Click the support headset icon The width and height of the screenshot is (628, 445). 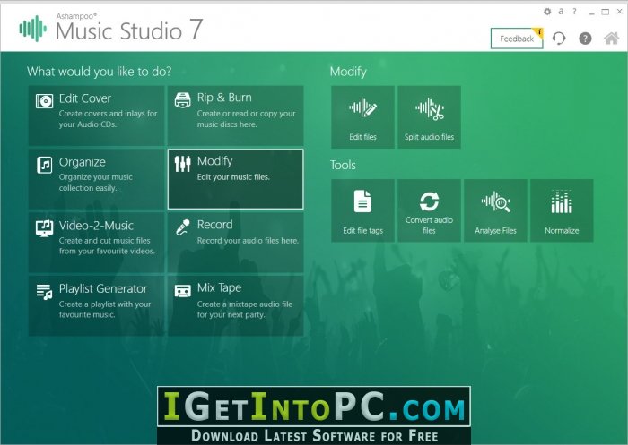coord(559,39)
